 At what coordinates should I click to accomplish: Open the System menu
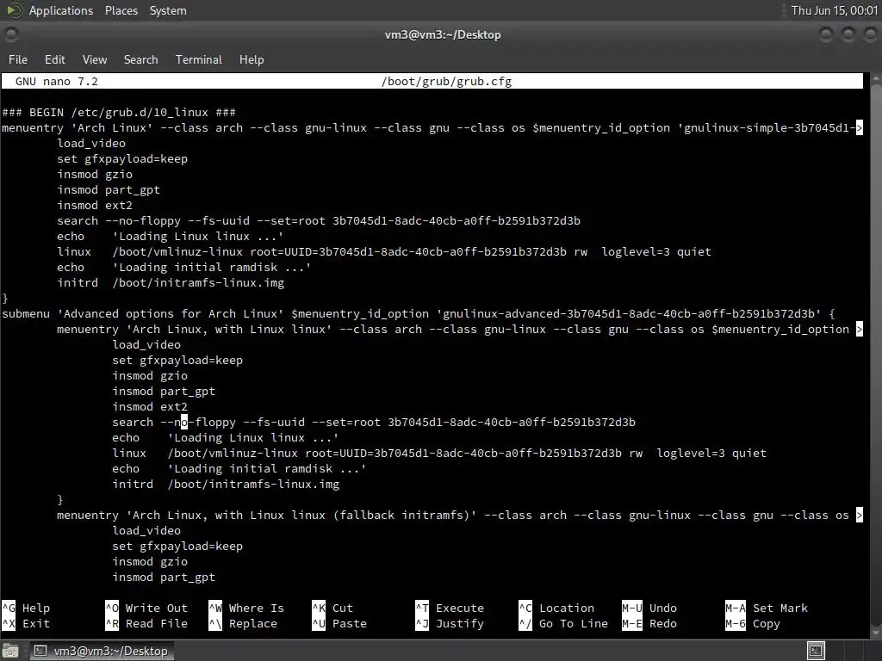click(168, 10)
